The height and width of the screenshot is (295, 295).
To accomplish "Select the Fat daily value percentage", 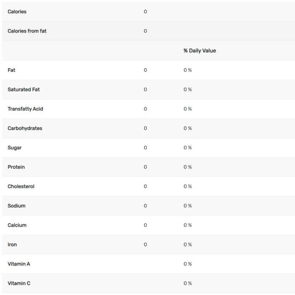I will (188, 70).
